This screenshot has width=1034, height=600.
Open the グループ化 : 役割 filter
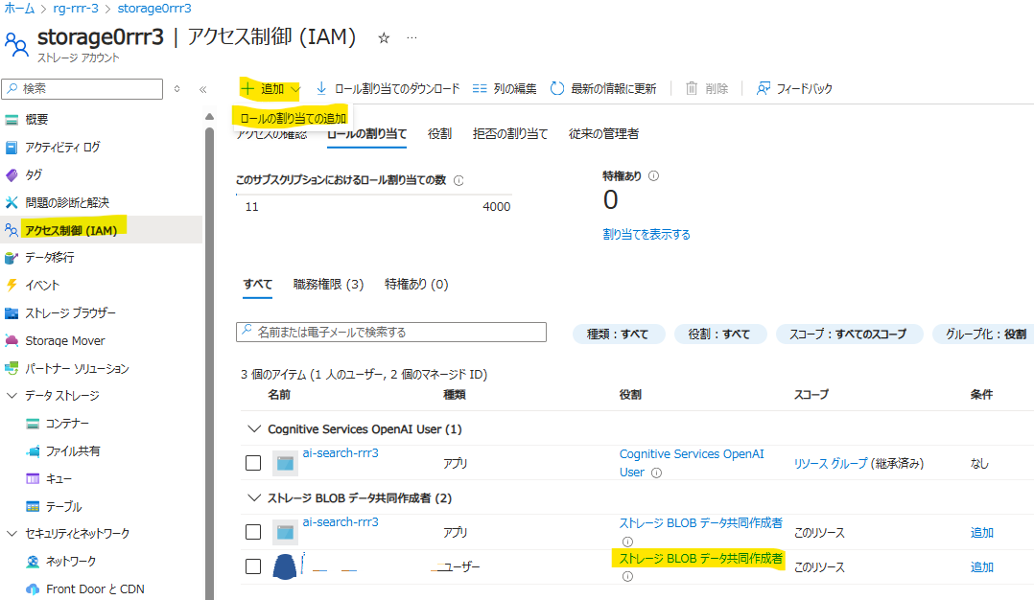pyautogui.click(x=984, y=334)
